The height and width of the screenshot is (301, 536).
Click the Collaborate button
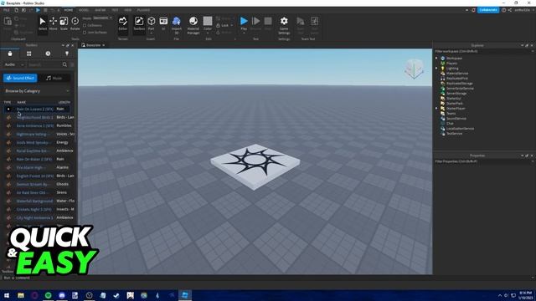coord(488,10)
